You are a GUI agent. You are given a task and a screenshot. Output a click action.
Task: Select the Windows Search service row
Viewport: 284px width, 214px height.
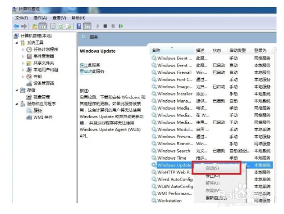(x=212, y=151)
